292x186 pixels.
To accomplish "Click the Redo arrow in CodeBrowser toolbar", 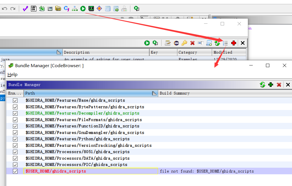I will [13, 9].
